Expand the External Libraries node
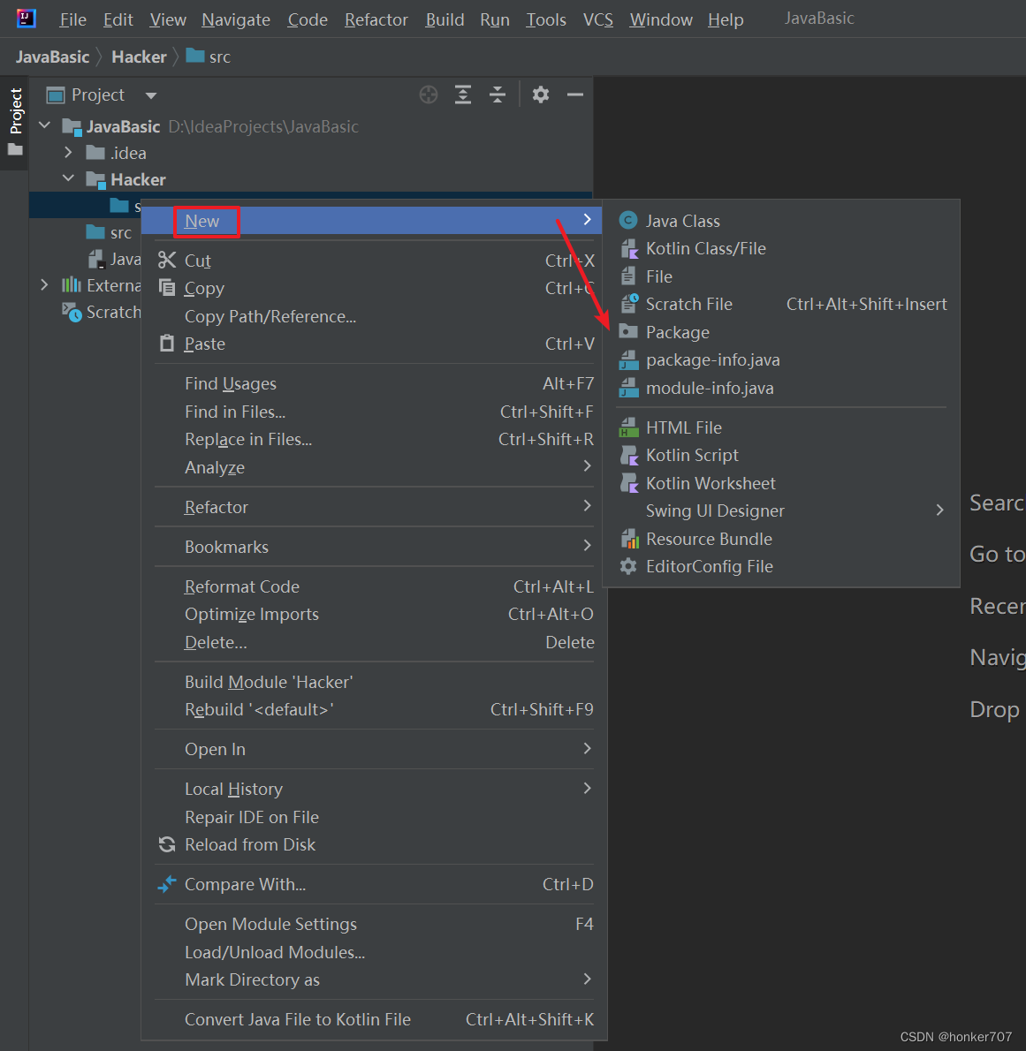 click(x=44, y=285)
